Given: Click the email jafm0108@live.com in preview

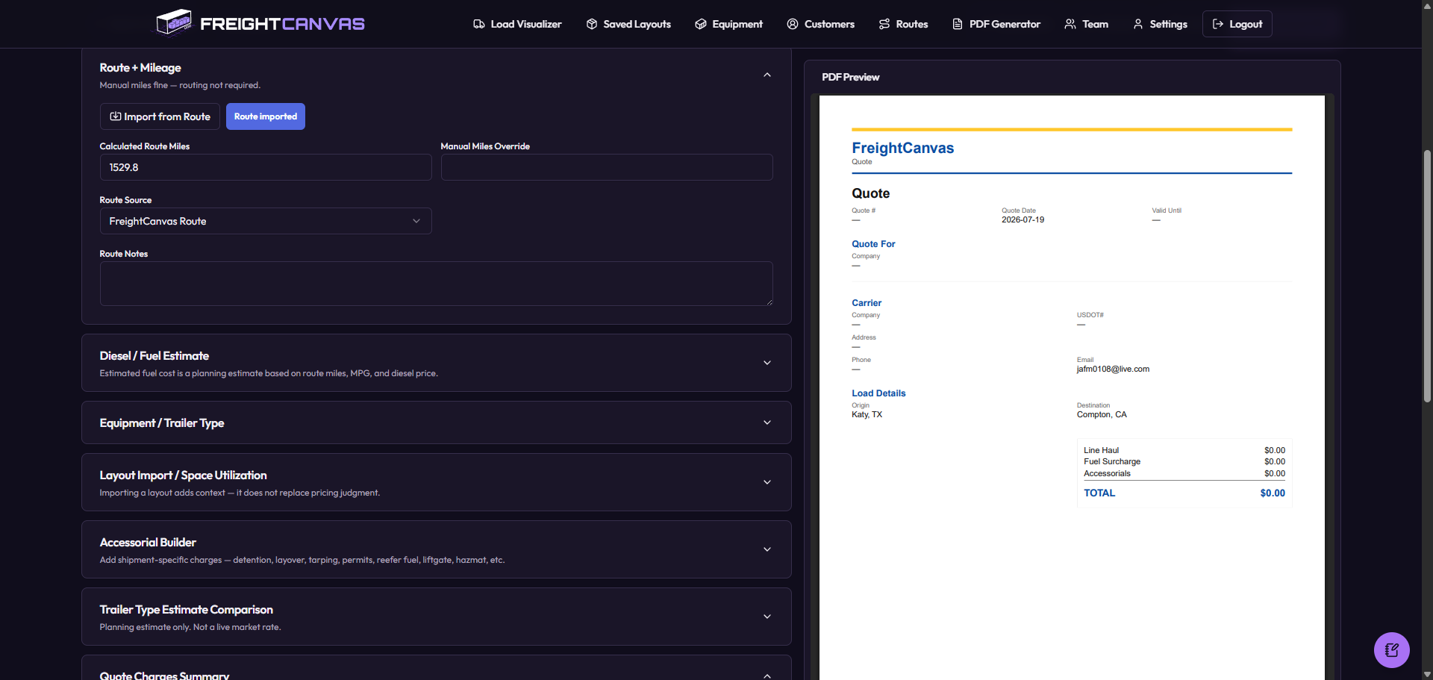Looking at the screenshot, I should point(1113,369).
